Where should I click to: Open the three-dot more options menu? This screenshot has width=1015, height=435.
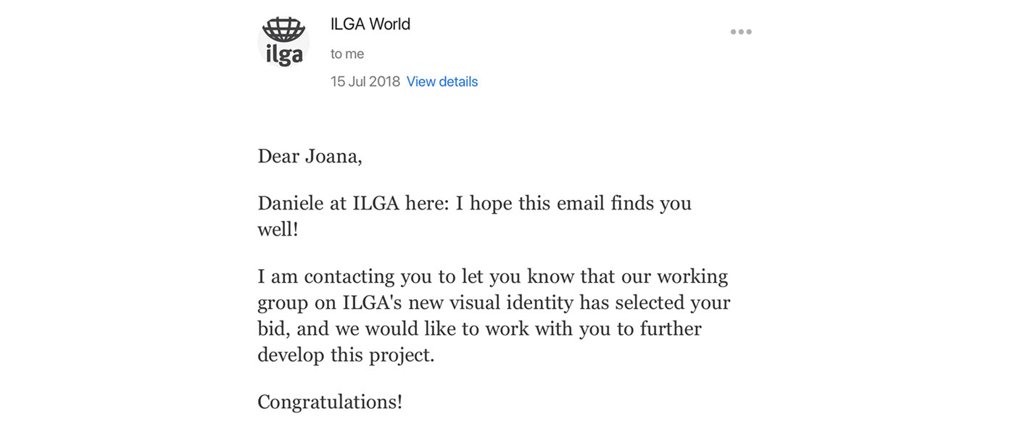741,32
